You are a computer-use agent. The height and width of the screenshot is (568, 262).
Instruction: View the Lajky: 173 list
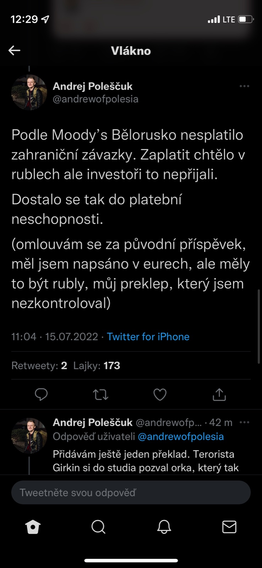point(97,366)
